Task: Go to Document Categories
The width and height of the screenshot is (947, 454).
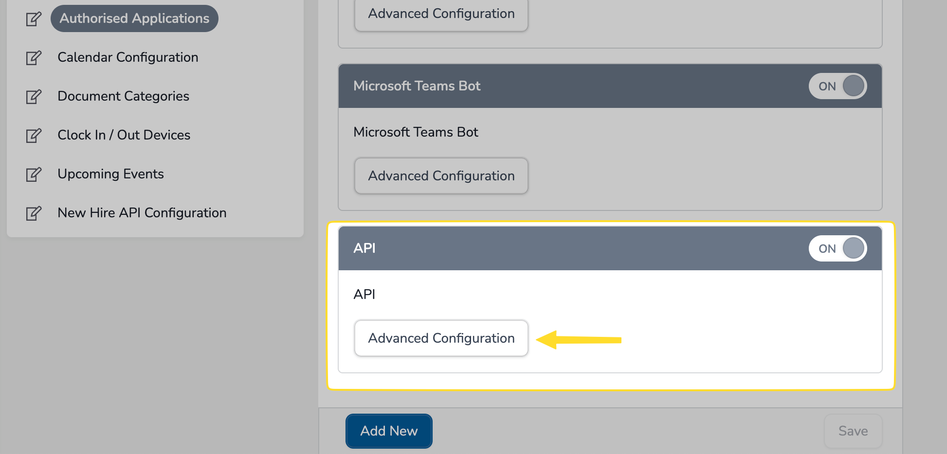Action: [123, 96]
